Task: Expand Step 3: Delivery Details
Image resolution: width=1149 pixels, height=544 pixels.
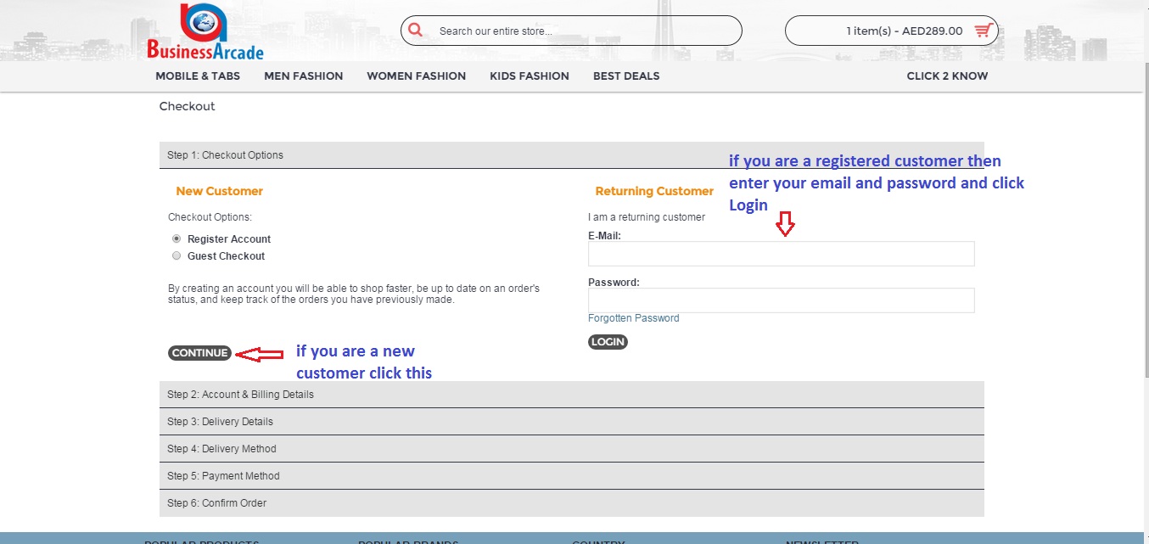Action: (x=572, y=422)
